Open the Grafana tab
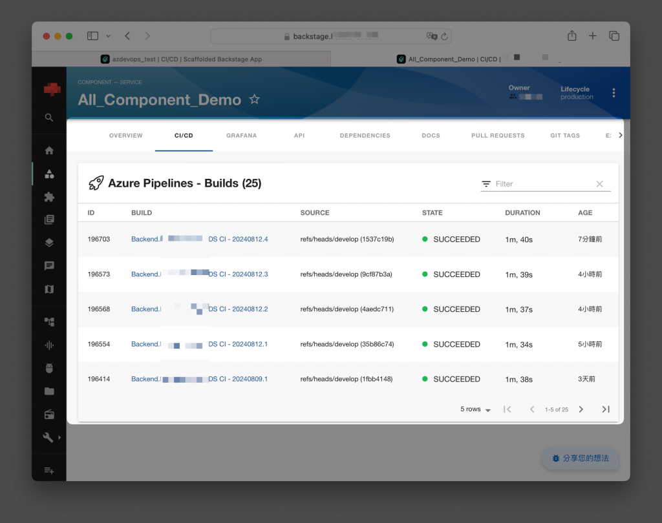This screenshot has height=523, width=662. (242, 136)
